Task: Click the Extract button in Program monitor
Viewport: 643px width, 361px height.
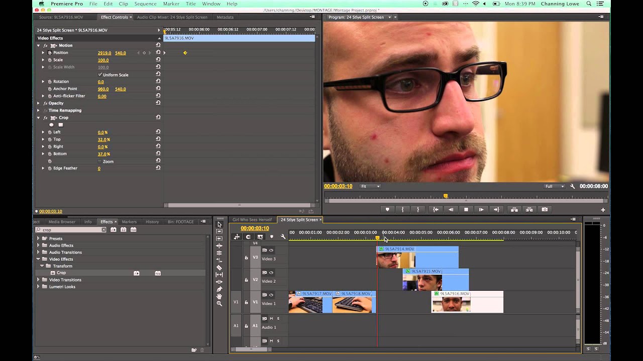Action: coord(529,210)
